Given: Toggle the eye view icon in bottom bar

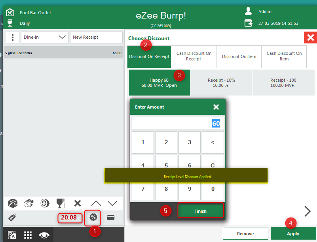Looking at the screenshot, I should point(44,235).
